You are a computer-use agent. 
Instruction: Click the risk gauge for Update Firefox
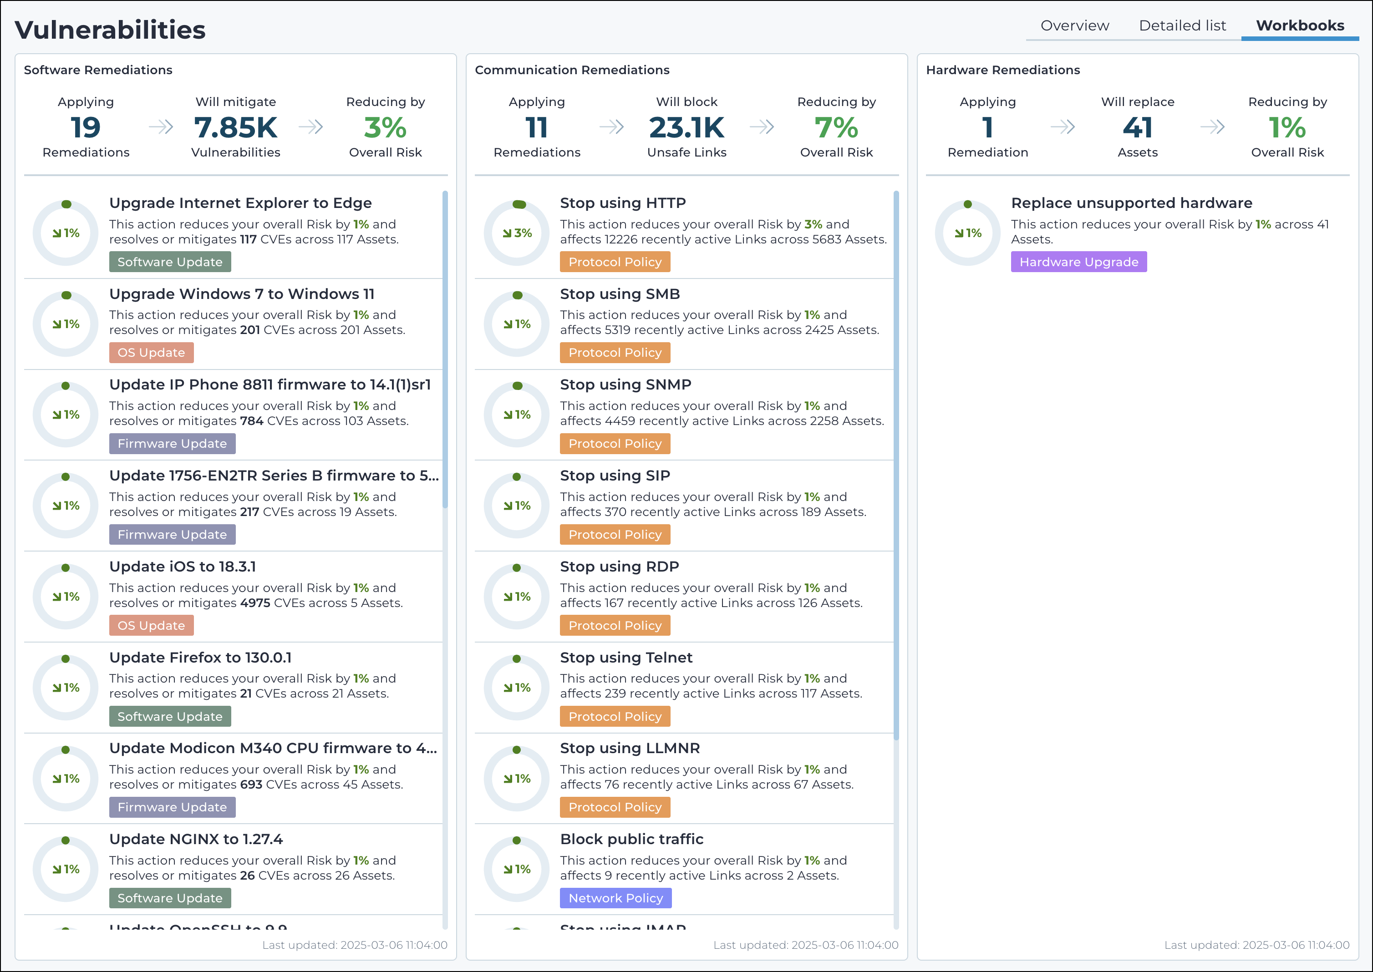[x=66, y=688]
